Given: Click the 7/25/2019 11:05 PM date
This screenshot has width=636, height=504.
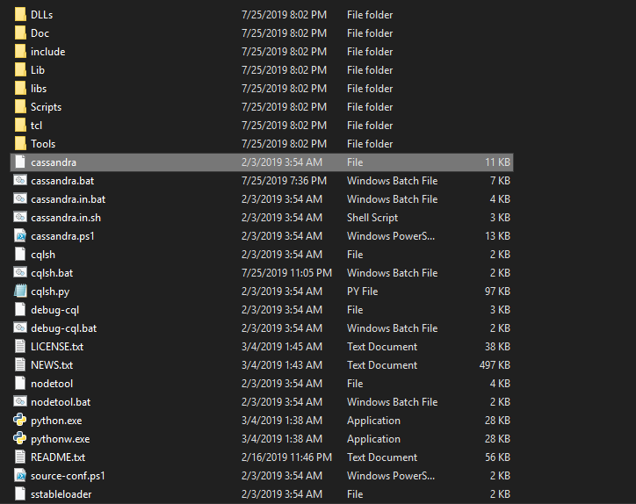Looking at the screenshot, I should 286,273.
